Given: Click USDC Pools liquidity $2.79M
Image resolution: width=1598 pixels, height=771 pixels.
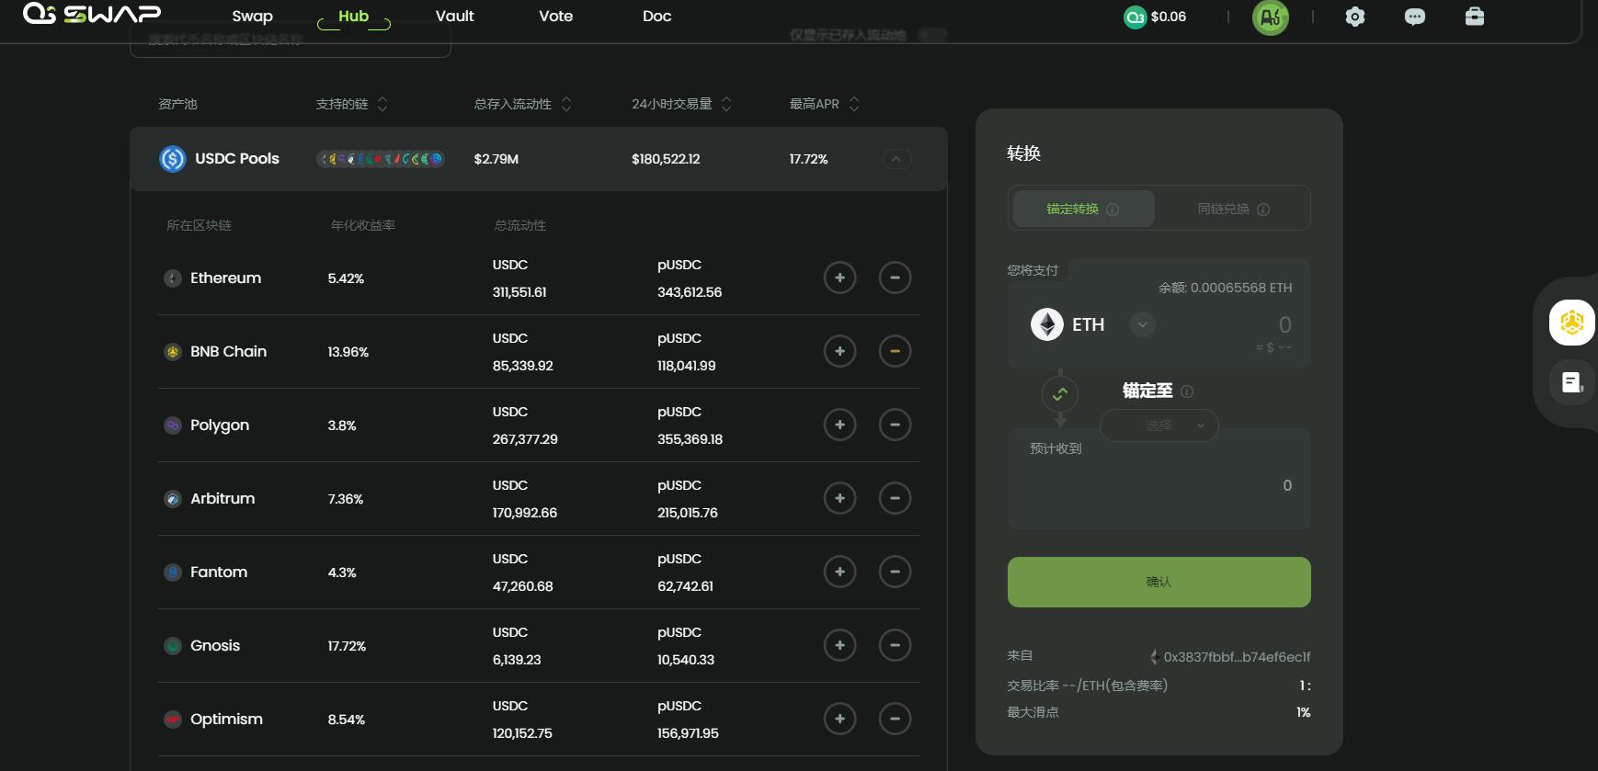Looking at the screenshot, I should click(497, 159).
